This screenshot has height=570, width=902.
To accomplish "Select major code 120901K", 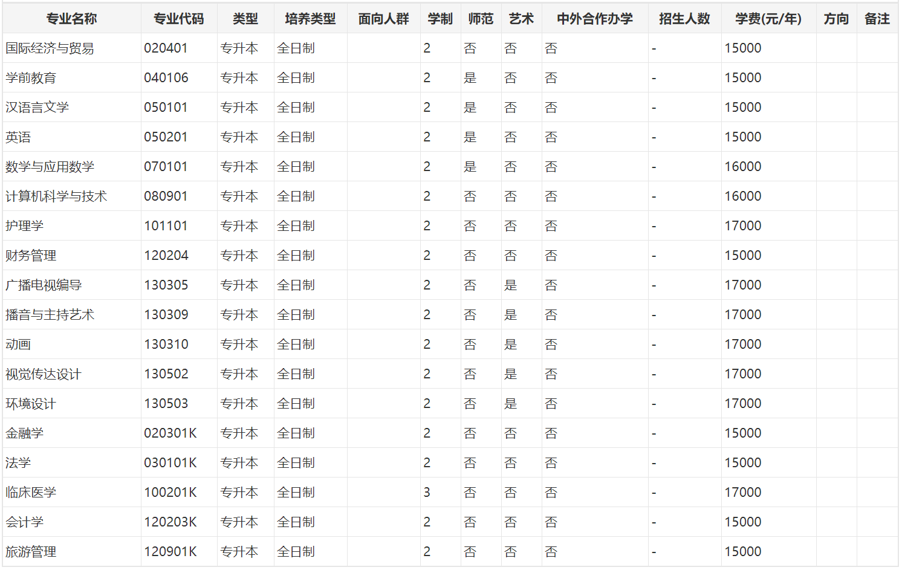I will (170, 552).
